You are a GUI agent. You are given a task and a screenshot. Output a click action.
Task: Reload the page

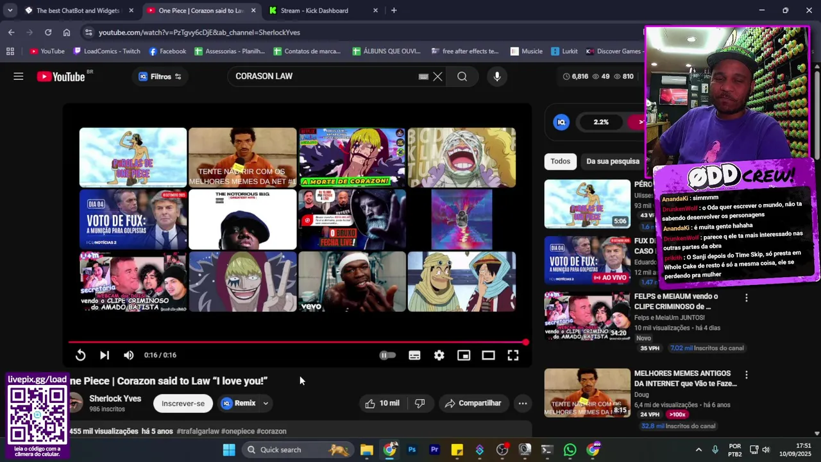click(x=48, y=32)
